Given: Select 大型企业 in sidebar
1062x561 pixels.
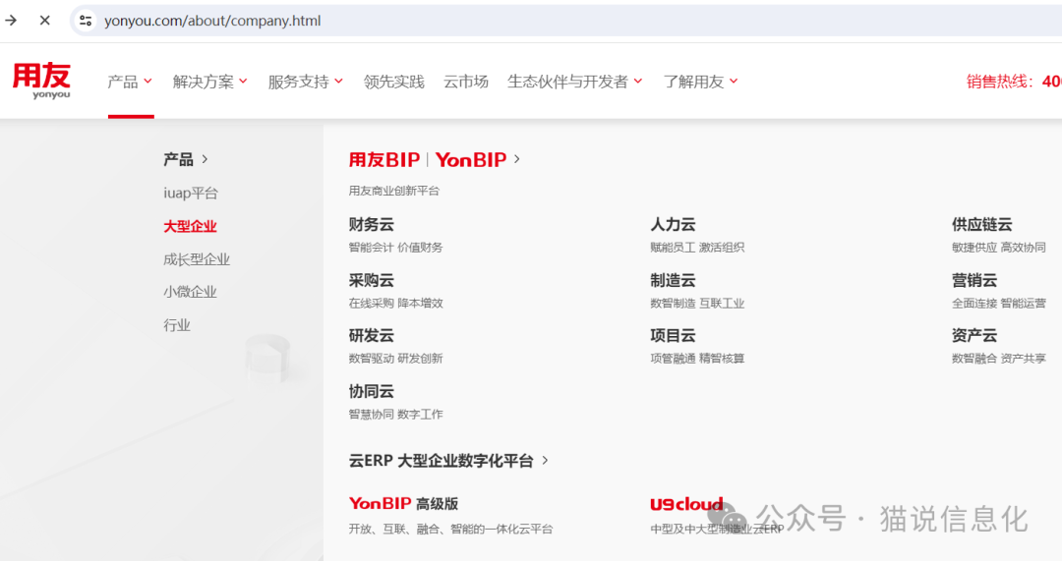Looking at the screenshot, I should point(190,226).
